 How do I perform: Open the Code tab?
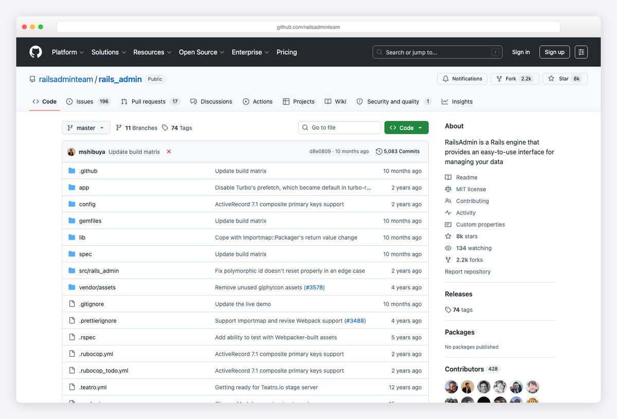click(44, 102)
